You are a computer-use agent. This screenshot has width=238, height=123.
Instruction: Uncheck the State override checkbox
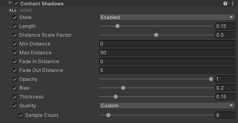(x=15, y=18)
